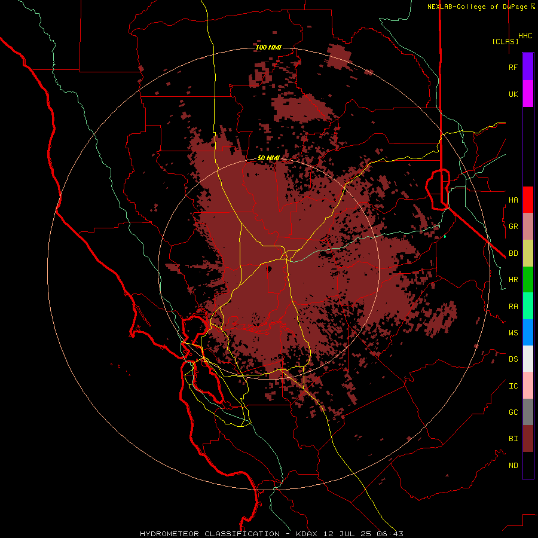Image resolution: width=538 pixels, height=538 pixels.
Task: Click the IC pink legend swatch
Action: pos(528,386)
